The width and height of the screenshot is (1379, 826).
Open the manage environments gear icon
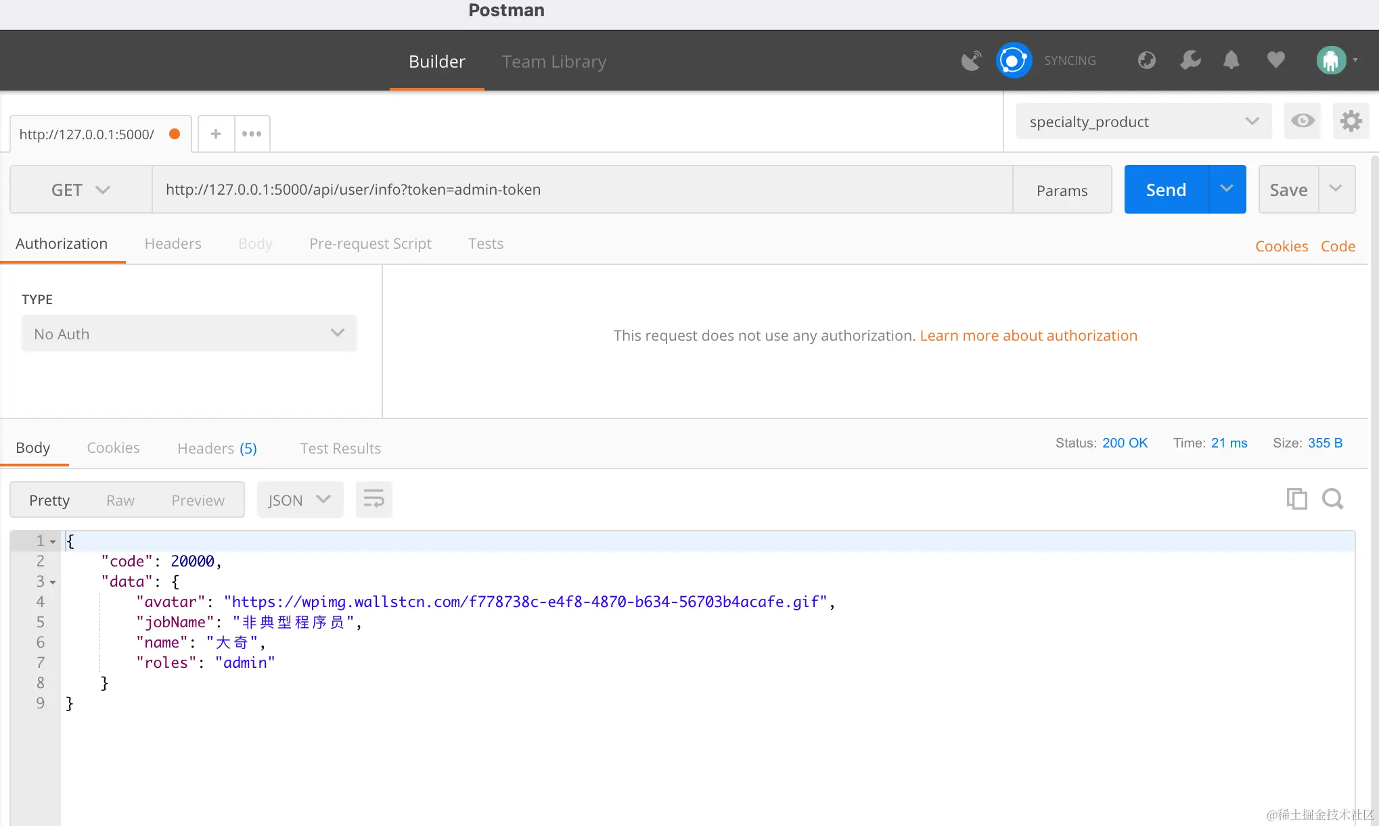click(x=1351, y=122)
